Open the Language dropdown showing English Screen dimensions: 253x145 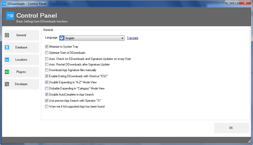(x=95, y=38)
